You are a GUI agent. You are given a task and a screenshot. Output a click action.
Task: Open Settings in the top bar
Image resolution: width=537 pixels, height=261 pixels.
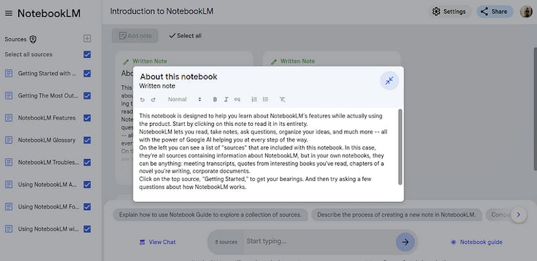pyautogui.click(x=449, y=12)
